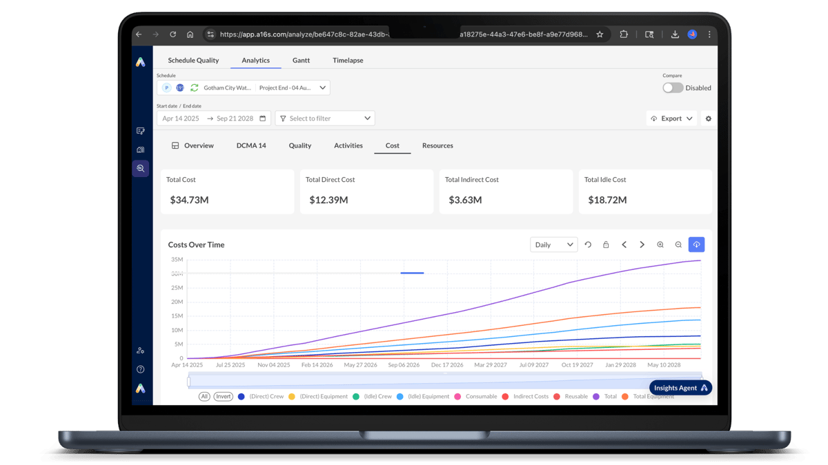Image resolution: width=828 pixels, height=465 pixels.
Task: Reset the chart view with the undo arrow
Action: (588, 245)
